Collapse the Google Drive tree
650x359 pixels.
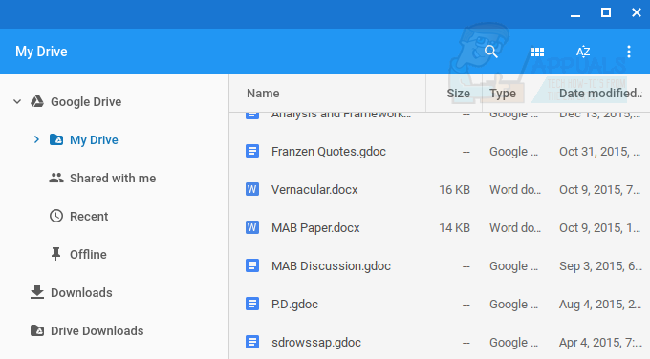[x=17, y=101]
